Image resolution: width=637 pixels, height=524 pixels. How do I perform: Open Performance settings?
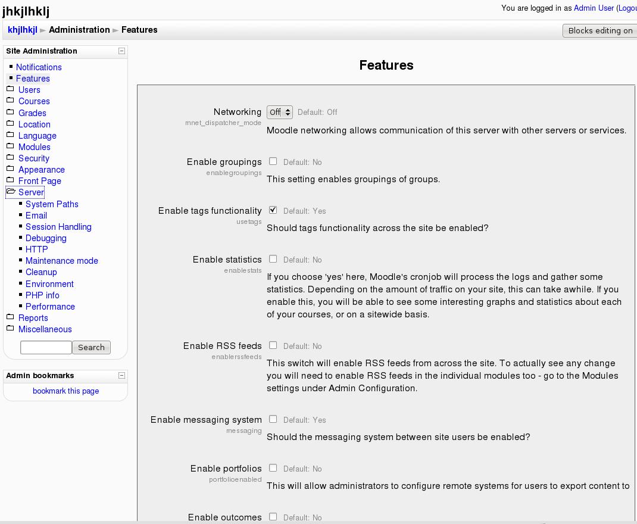[50, 307]
